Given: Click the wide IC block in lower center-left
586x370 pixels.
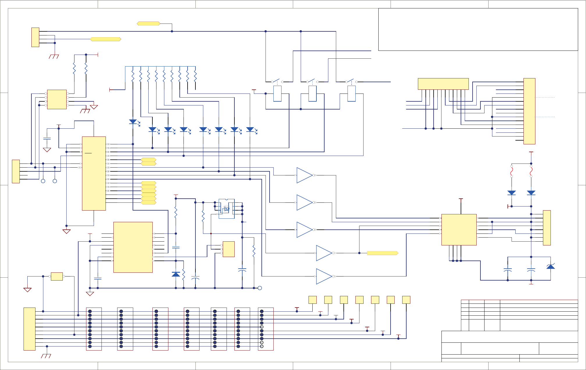Looking at the screenshot, I should coord(133,247).
